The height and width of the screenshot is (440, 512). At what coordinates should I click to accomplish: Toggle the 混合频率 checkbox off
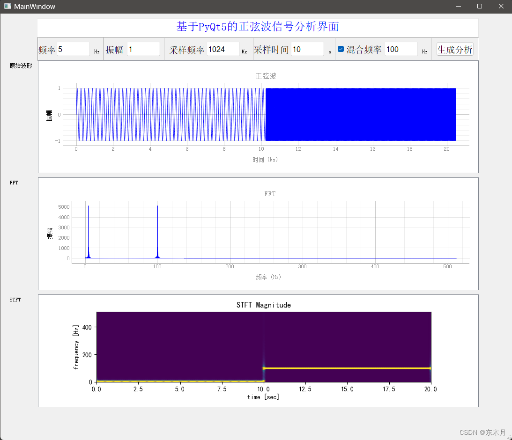point(342,49)
